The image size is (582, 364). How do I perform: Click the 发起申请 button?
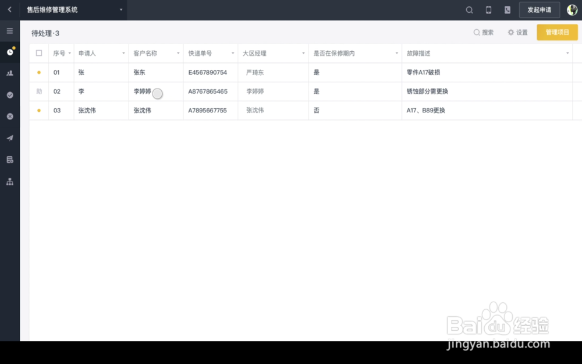click(540, 10)
